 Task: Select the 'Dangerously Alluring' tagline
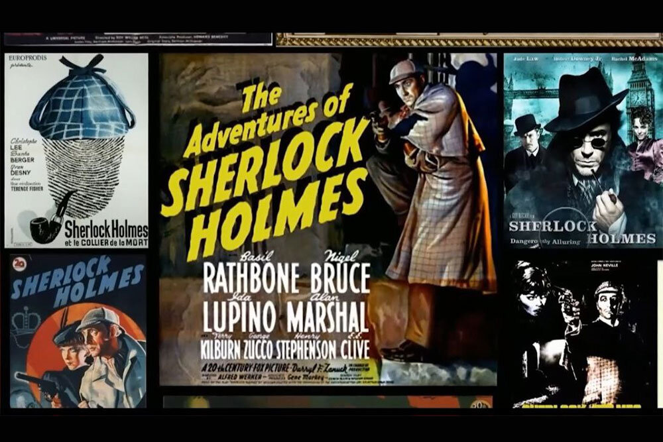click(545, 242)
